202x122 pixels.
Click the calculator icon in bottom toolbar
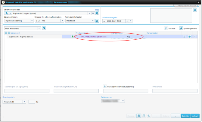(x=139, y=116)
